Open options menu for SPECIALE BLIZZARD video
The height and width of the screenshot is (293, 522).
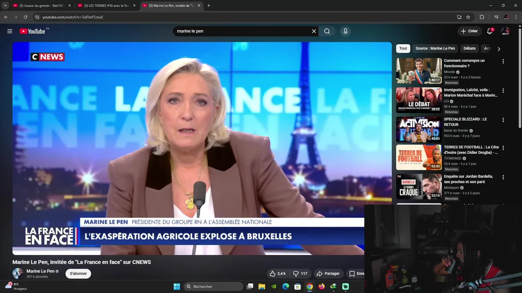503,120
